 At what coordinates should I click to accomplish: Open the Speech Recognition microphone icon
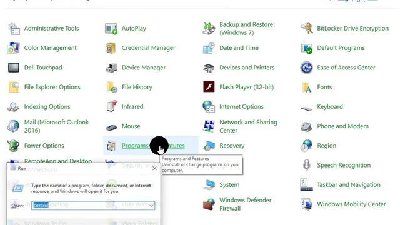(307, 165)
